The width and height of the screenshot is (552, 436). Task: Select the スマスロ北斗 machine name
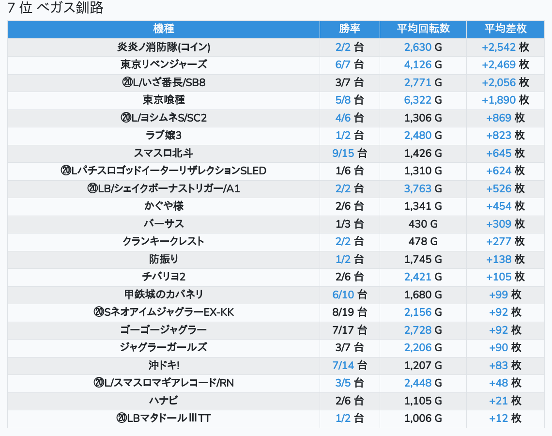tap(164, 153)
